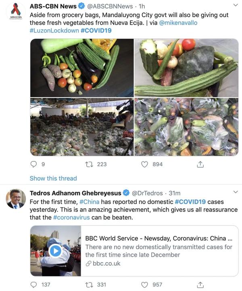Share the Tedros Adhanom Ghebreyesus tweet
The width and height of the screenshot is (242, 291).
200,285
